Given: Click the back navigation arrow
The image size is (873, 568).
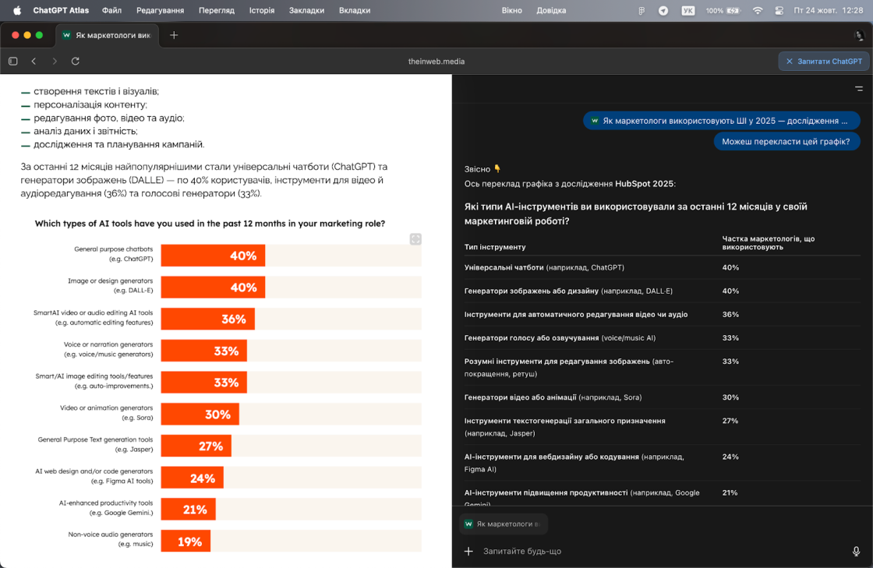Looking at the screenshot, I should 34,61.
